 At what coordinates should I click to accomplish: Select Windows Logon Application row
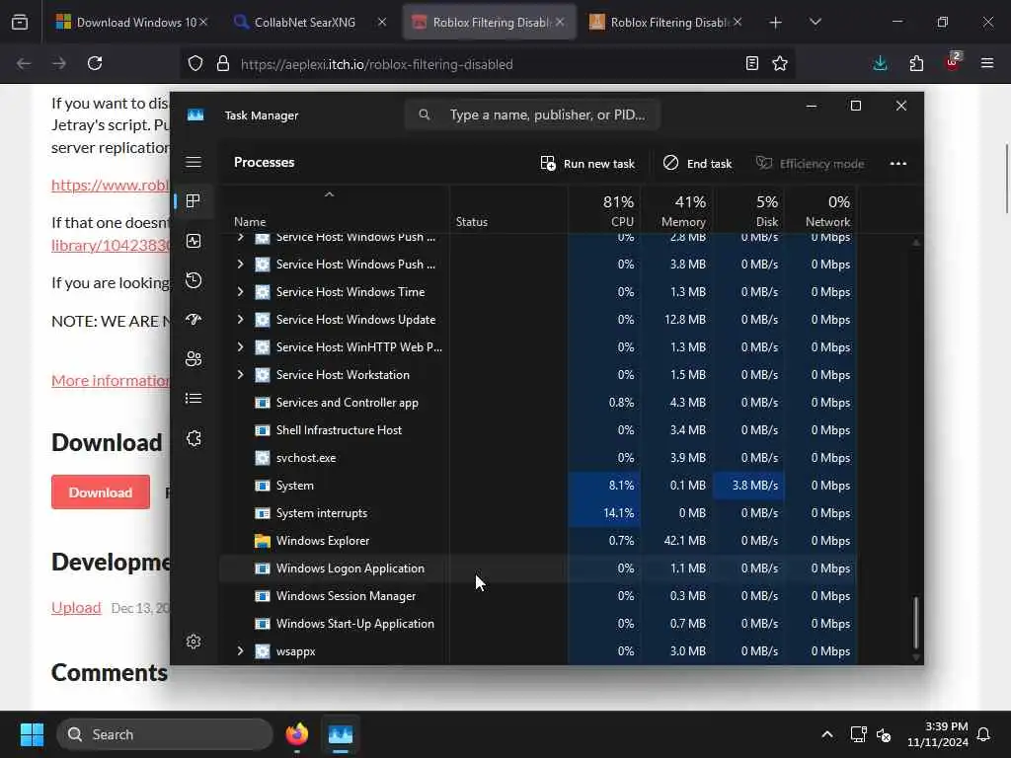point(538,568)
